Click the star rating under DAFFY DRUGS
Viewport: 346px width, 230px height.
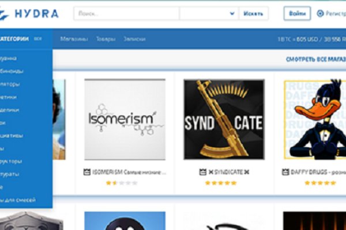tap(319, 183)
